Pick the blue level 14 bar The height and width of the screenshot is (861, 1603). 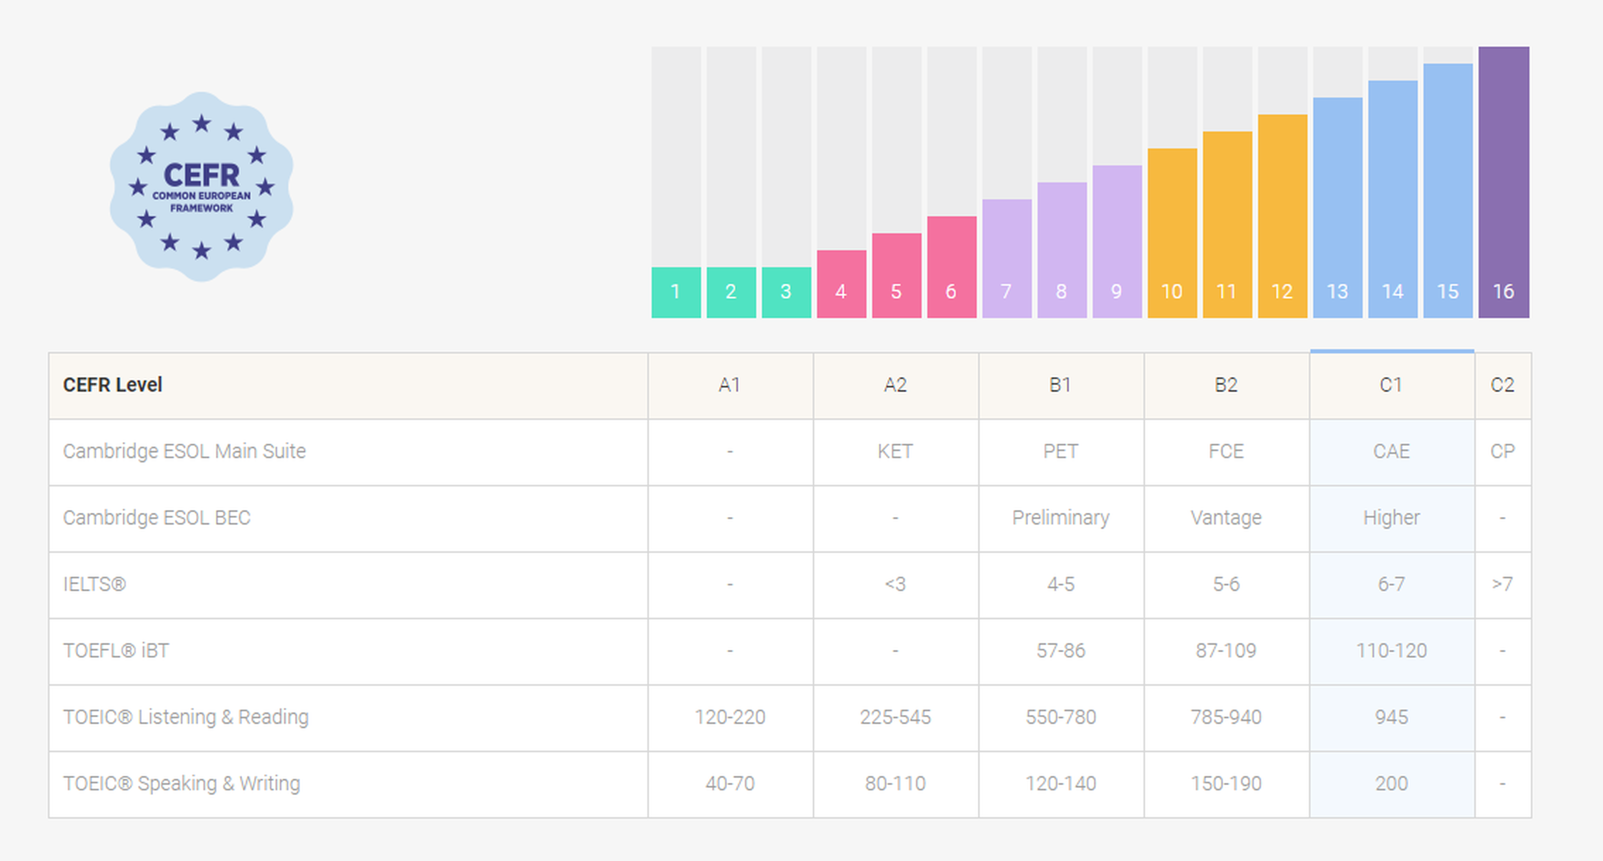[x=1392, y=199]
